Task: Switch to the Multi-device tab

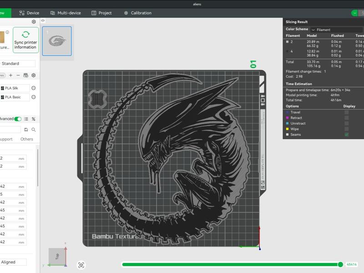Action: 66,13
